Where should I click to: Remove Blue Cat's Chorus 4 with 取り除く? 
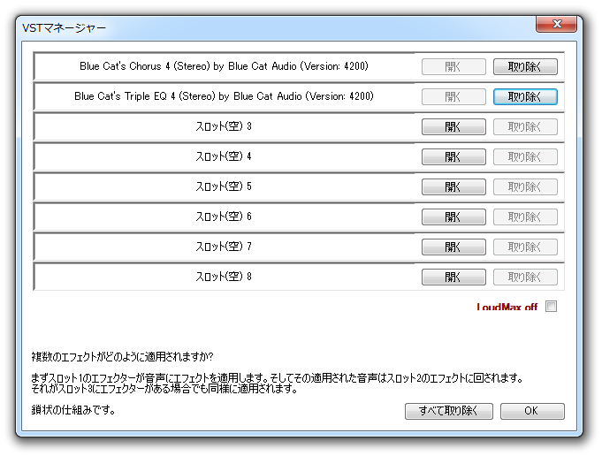coord(525,67)
